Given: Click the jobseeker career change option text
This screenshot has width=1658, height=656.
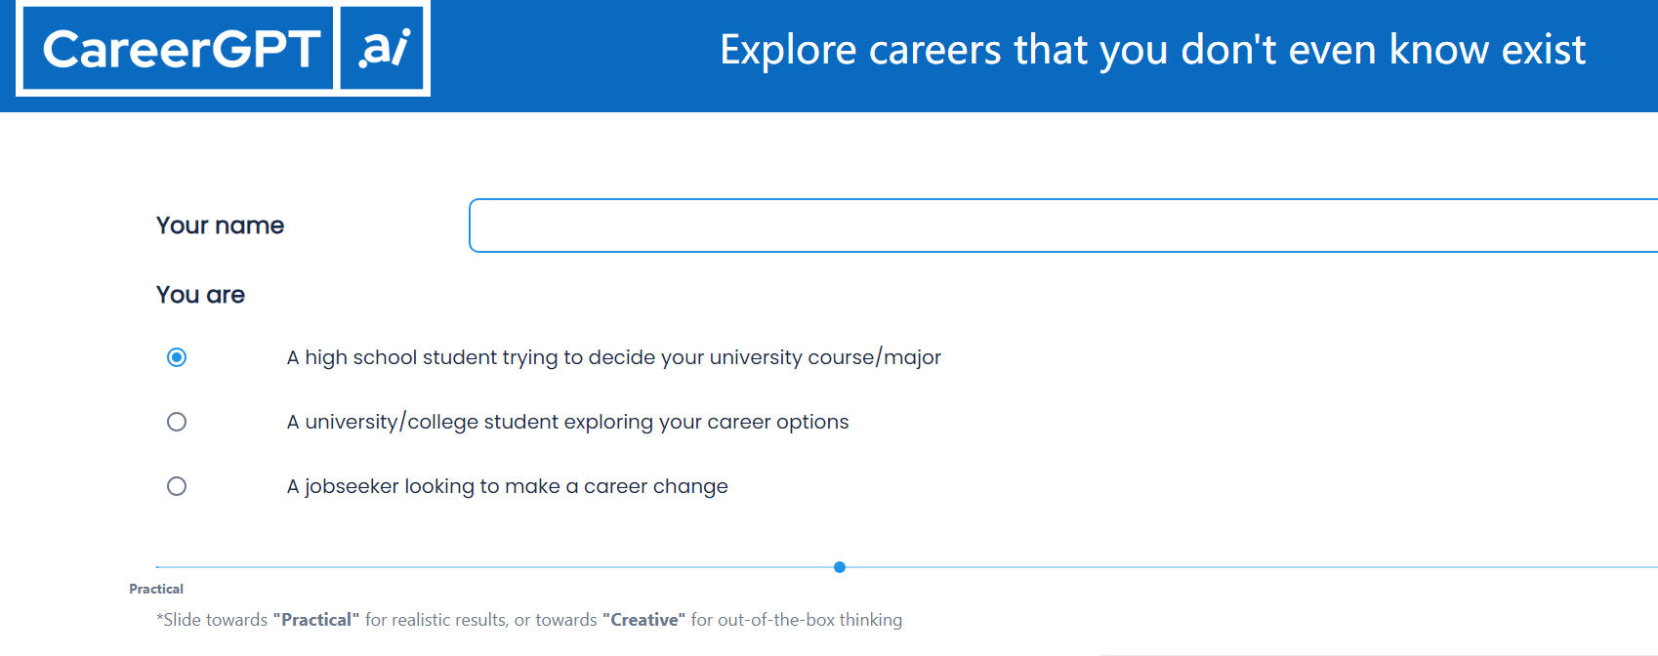Looking at the screenshot, I should (507, 486).
